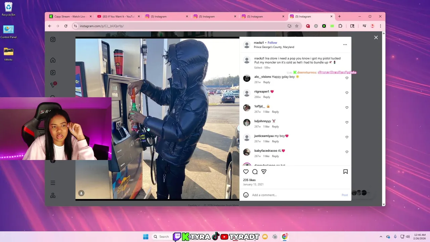The height and width of the screenshot is (242, 430).
Task: Open Chrome's media controls music icon
Action: click(x=364, y=26)
